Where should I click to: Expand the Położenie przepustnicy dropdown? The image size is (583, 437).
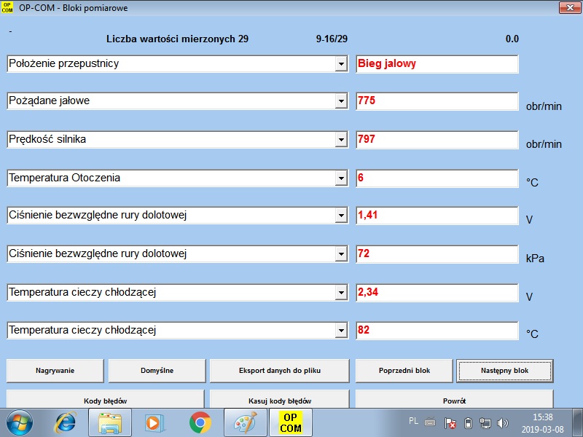pos(340,64)
